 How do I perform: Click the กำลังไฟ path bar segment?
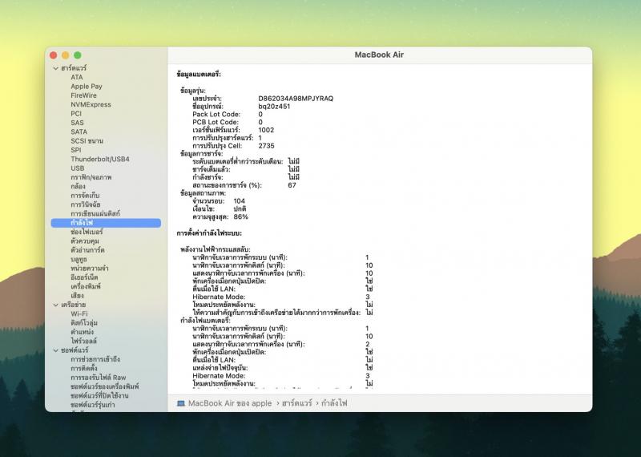tap(334, 403)
